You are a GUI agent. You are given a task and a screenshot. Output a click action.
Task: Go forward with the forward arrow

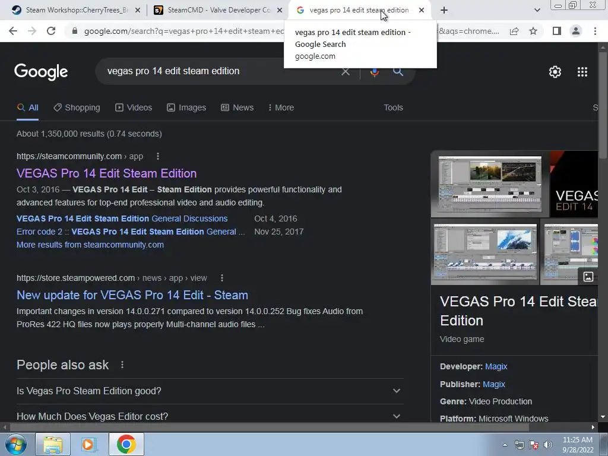pos(32,31)
